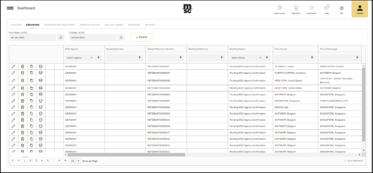373x173 pixels.
Task: Open the From Date calendar picker
Action: tap(61, 37)
